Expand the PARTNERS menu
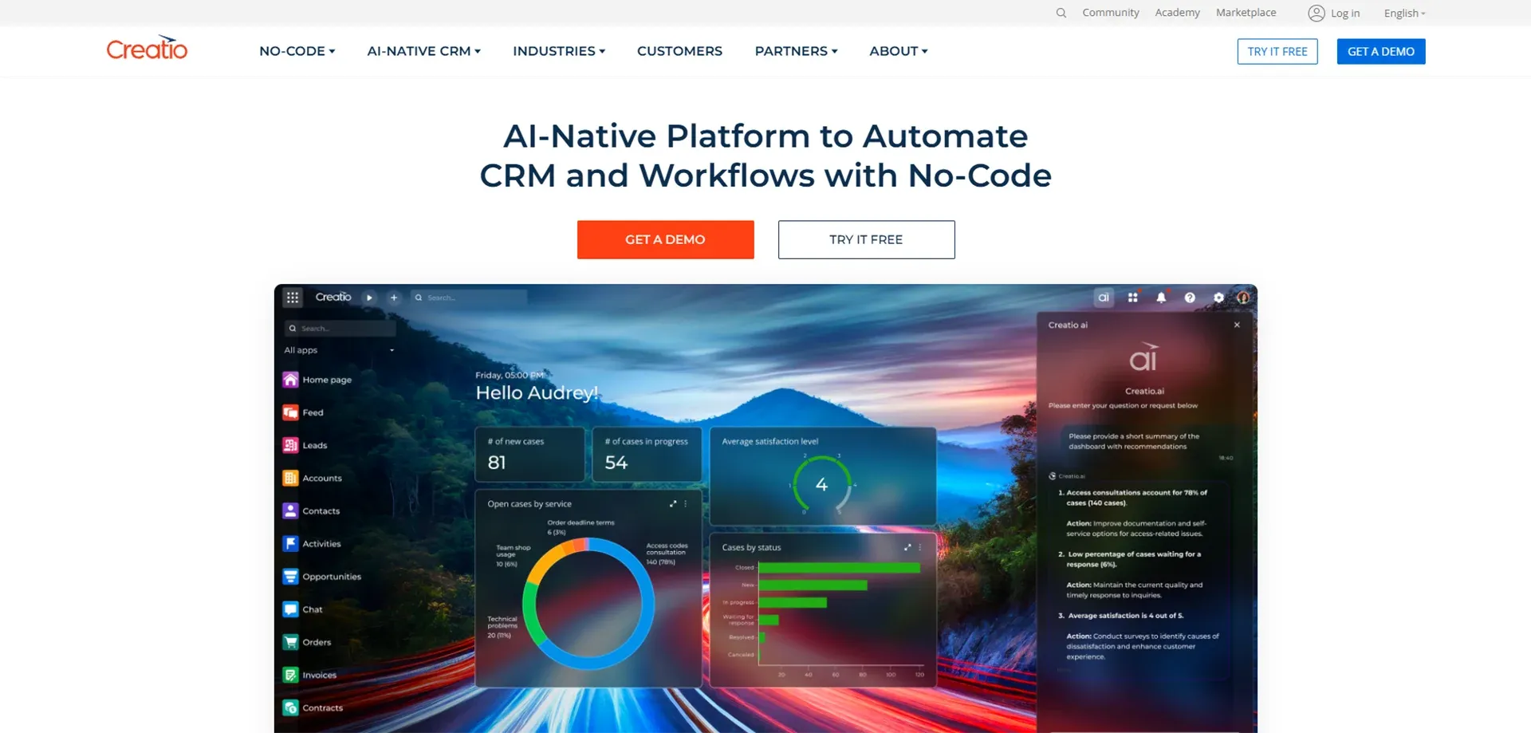Screen dimensions: 1531x733 pos(796,51)
